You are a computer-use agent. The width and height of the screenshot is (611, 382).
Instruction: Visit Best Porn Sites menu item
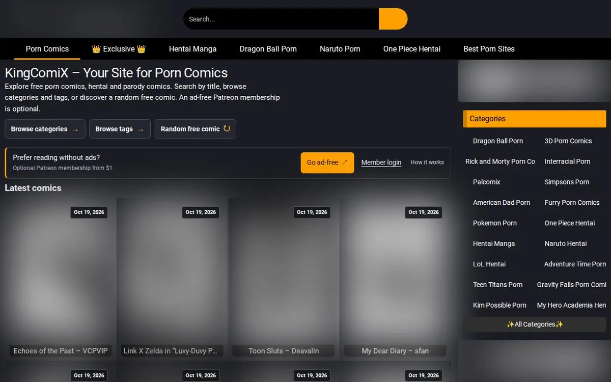tap(489, 49)
